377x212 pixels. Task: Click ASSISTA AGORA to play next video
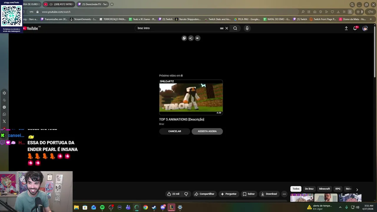pos(207,131)
